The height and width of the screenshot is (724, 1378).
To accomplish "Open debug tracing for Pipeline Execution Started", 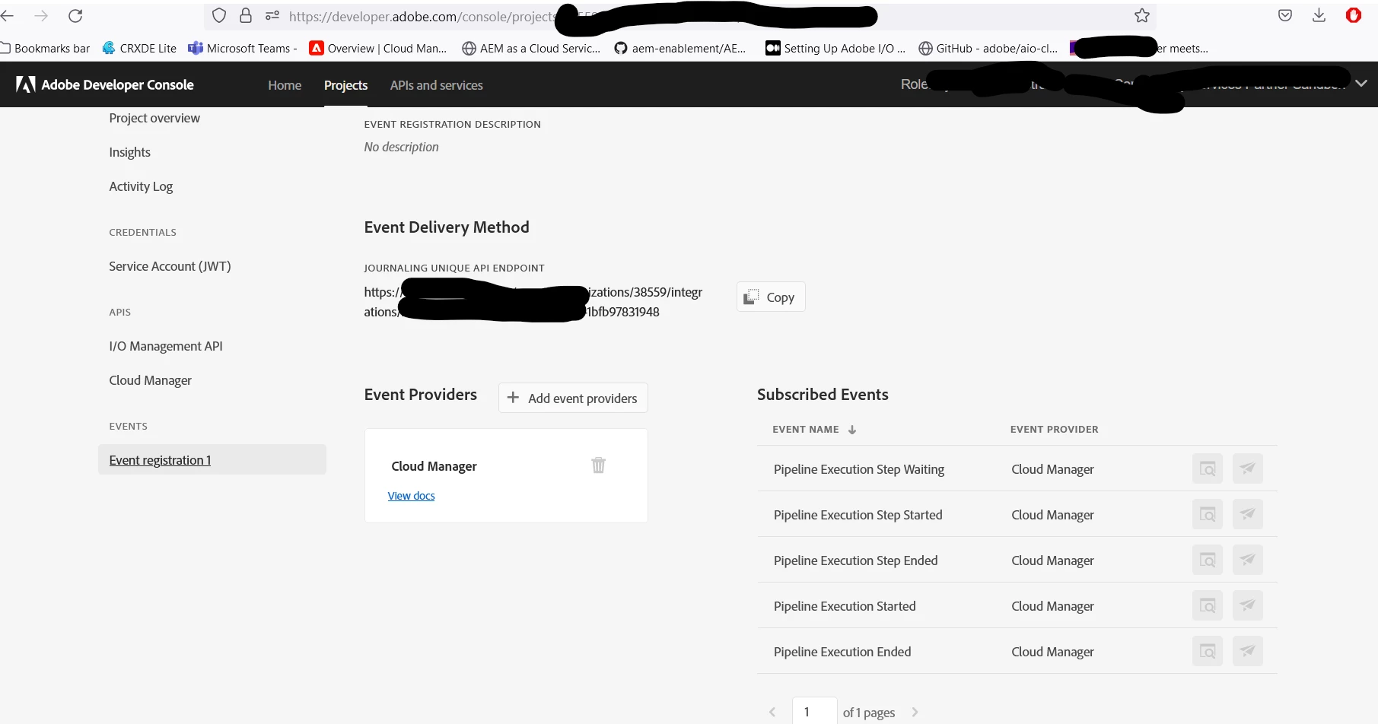I will 1208,605.
